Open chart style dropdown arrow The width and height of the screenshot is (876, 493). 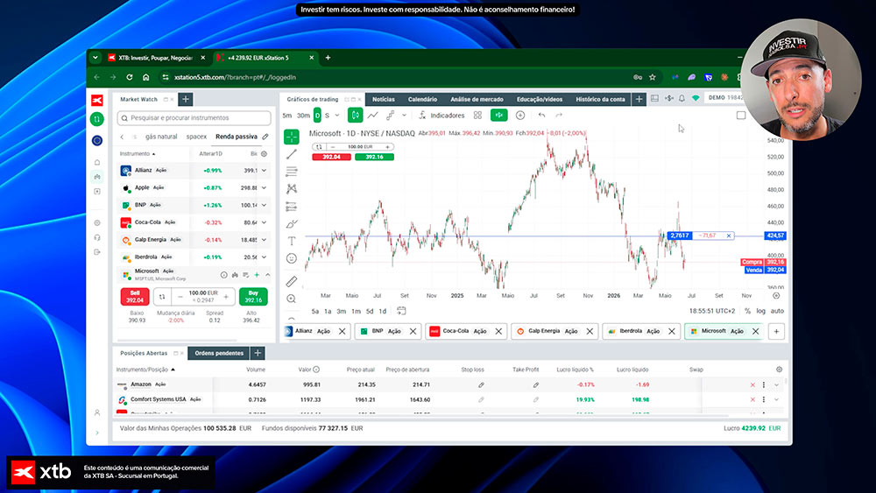click(x=404, y=115)
